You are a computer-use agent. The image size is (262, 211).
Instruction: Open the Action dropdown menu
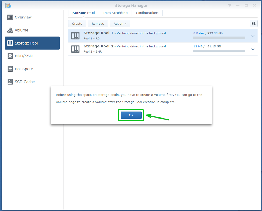click(120, 24)
